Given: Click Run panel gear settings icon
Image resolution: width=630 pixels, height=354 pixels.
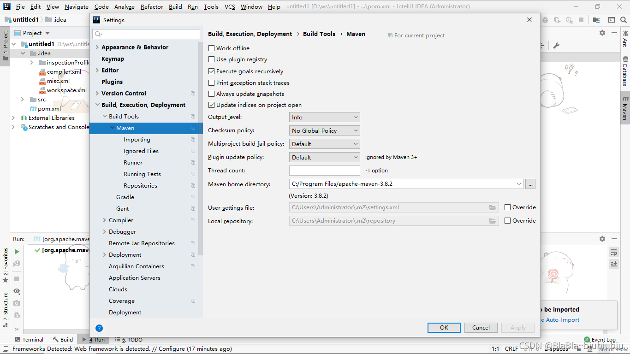Looking at the screenshot, I should coord(602,239).
